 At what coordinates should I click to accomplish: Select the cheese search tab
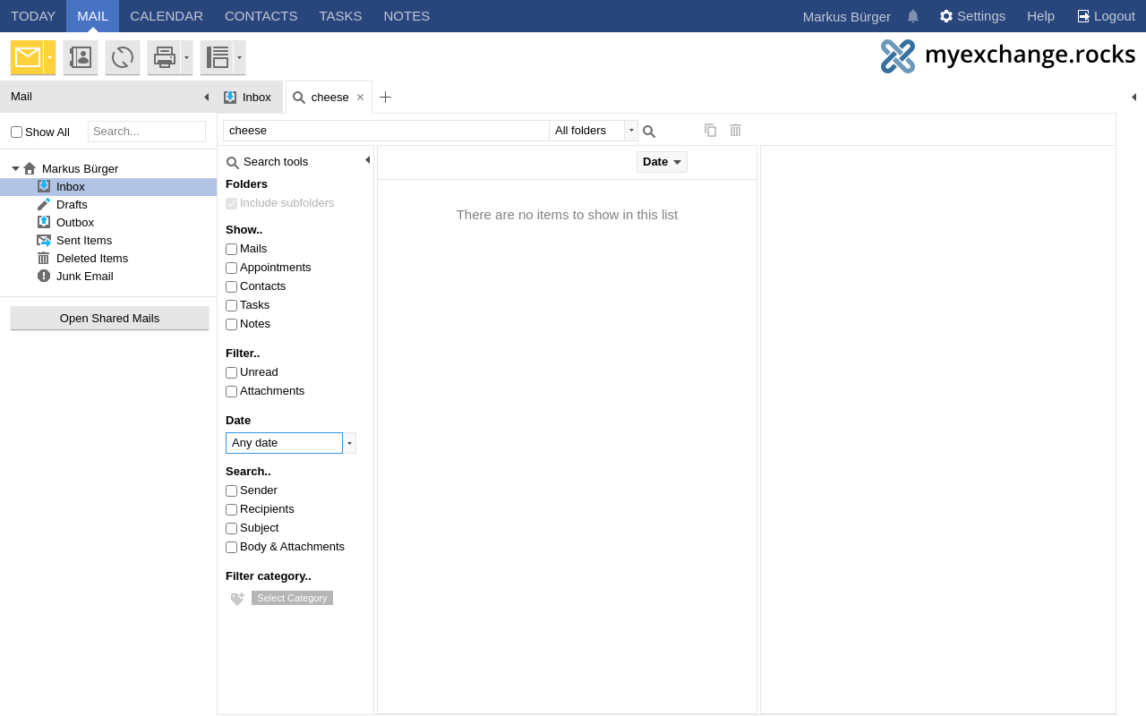point(329,97)
